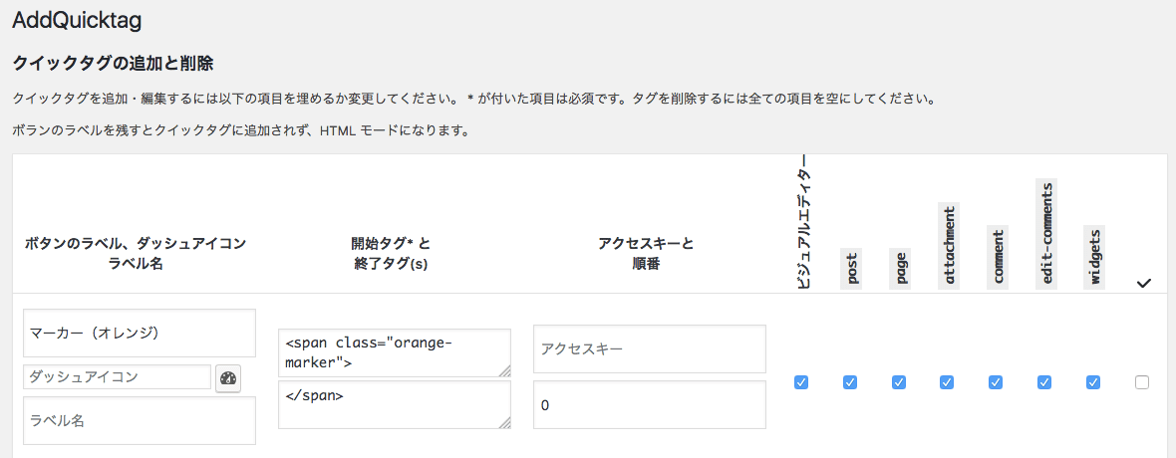Click the クイックタグの追加と削除 heading
The image size is (1176, 458).
[114, 64]
